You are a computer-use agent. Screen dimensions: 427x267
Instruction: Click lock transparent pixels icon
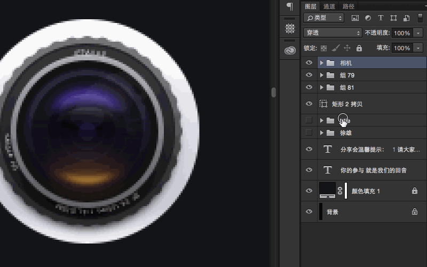tap(323, 48)
